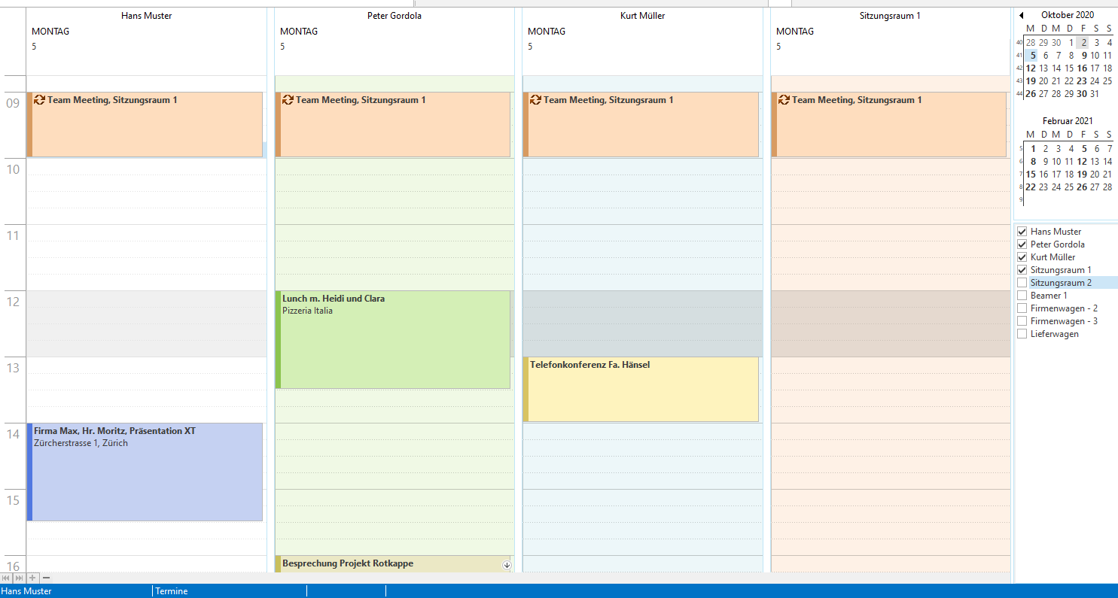Click the recurrence icon on Sitzungsraum 1's Team Meeting
Image resolution: width=1118 pixels, height=598 pixels.
click(783, 99)
